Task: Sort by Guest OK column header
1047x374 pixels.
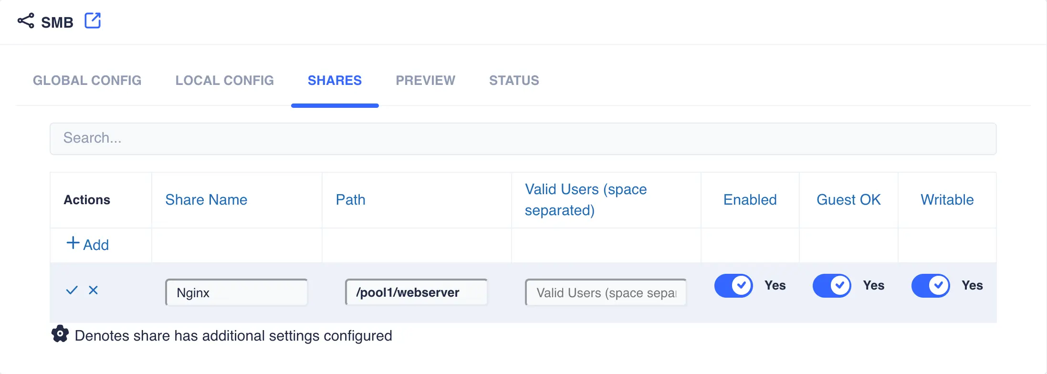Action: click(848, 199)
